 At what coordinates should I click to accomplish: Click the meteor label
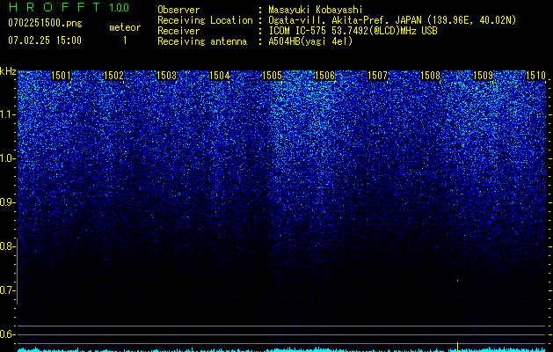pos(125,27)
